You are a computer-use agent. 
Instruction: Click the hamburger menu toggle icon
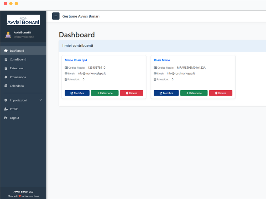pos(56,16)
